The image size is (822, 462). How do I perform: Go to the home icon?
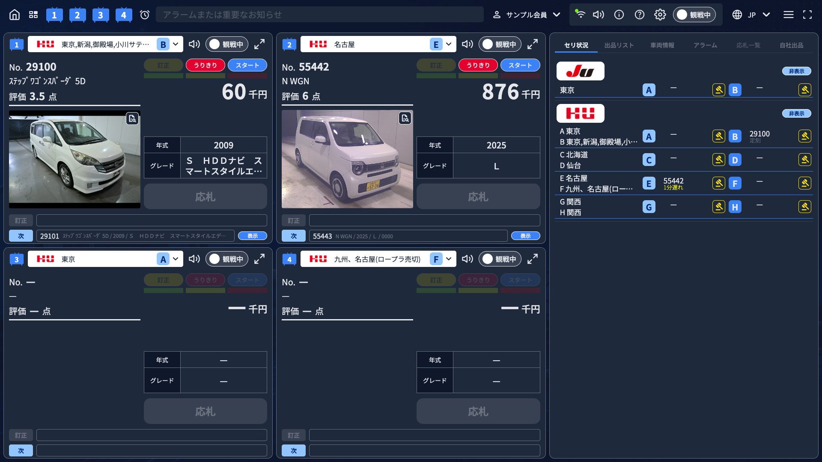(15, 15)
